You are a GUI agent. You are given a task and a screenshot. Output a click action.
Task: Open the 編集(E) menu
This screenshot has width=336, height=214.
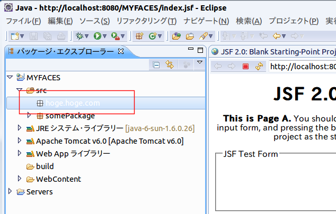[60, 21]
